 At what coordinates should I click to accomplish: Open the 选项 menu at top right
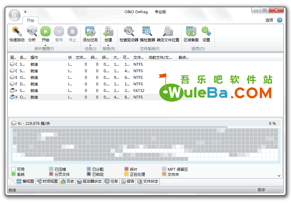tap(269, 20)
